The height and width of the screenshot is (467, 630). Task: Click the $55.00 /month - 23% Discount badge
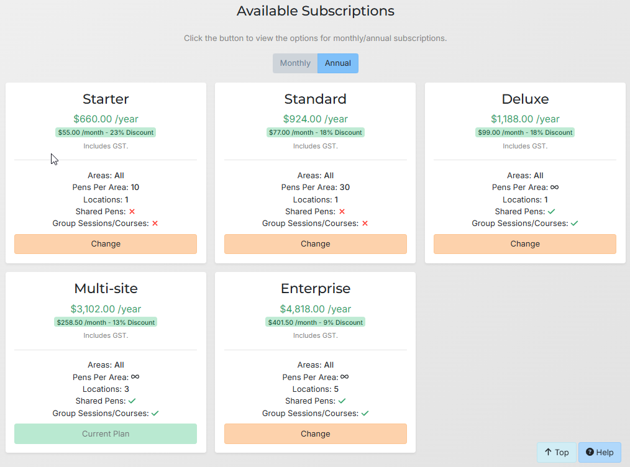click(x=106, y=132)
